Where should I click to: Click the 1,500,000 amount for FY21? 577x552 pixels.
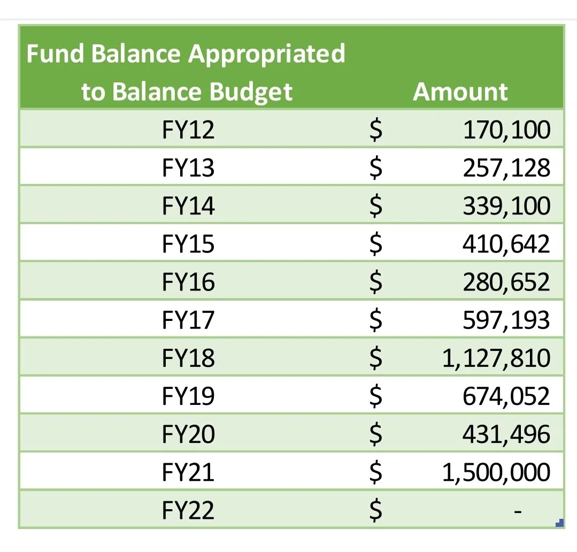pos(496,472)
